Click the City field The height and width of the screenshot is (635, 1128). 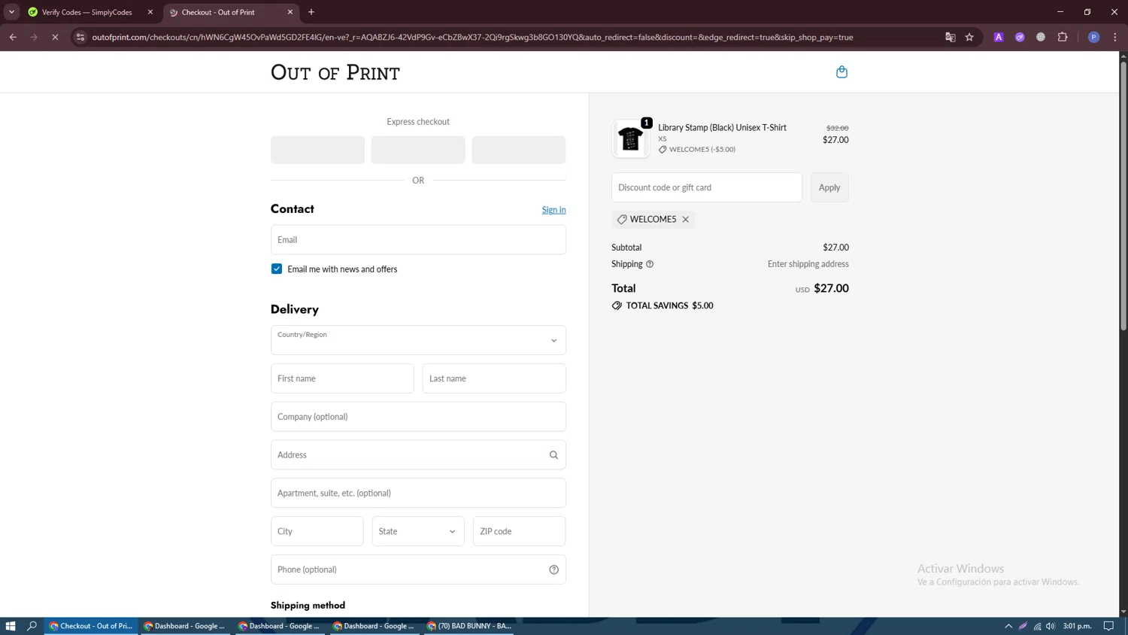(317, 531)
